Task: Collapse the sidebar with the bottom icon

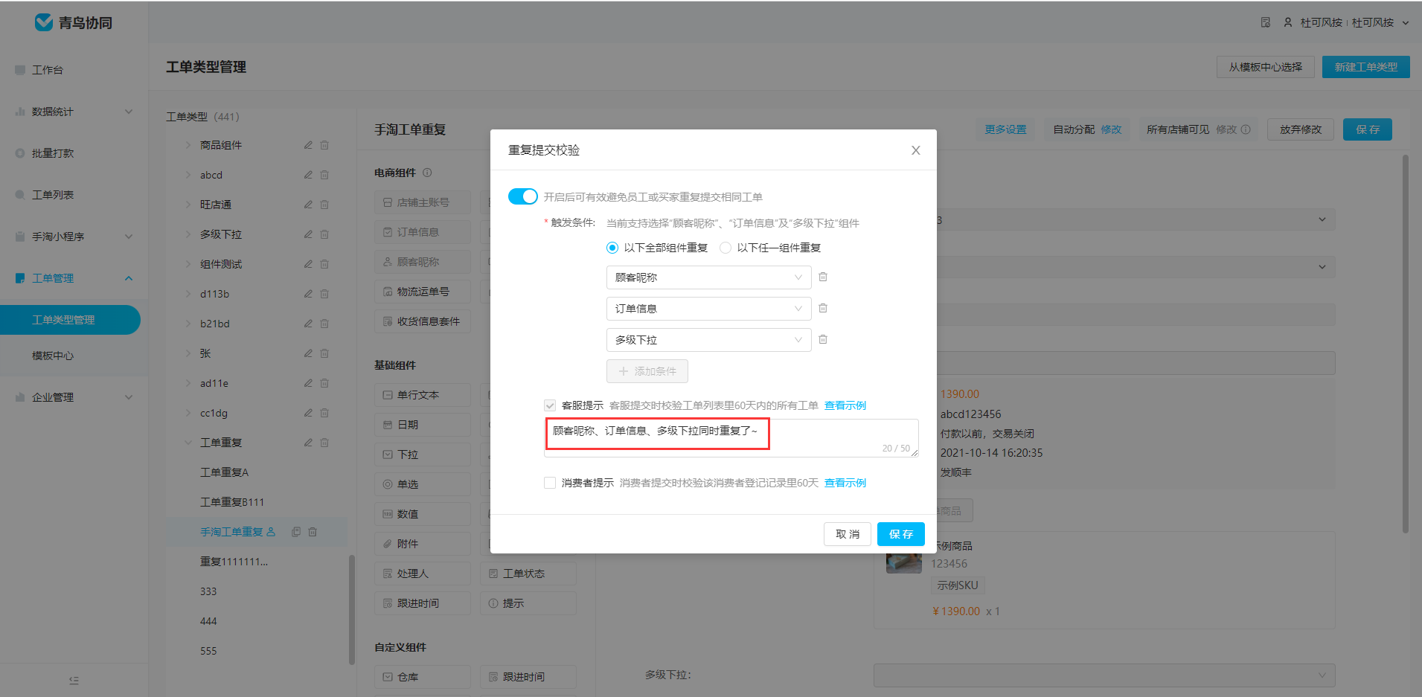Action: [x=74, y=680]
